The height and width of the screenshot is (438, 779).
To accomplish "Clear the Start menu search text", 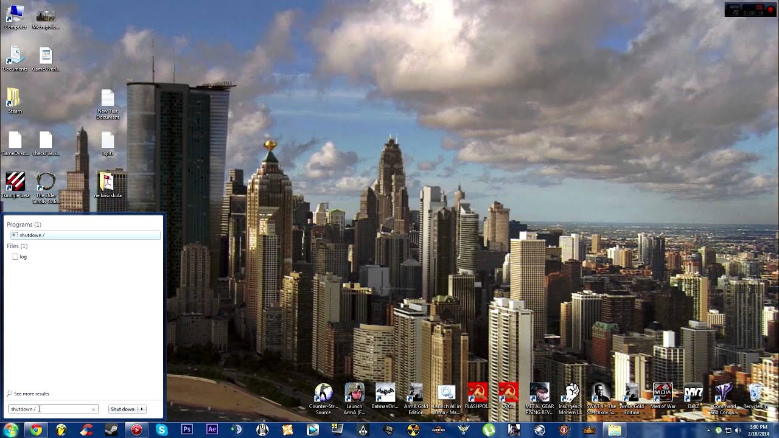I will [x=93, y=409].
